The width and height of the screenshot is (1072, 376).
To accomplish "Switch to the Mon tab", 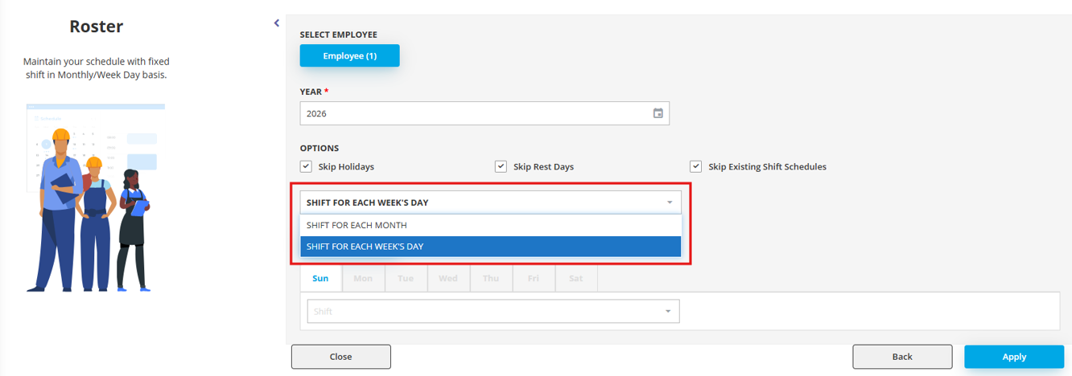I will [363, 278].
